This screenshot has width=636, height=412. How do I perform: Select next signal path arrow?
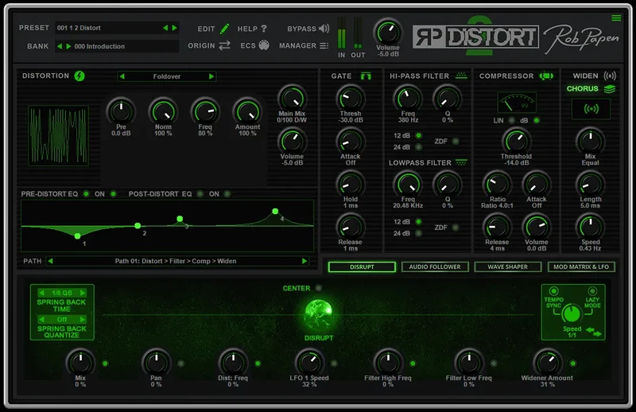304,261
